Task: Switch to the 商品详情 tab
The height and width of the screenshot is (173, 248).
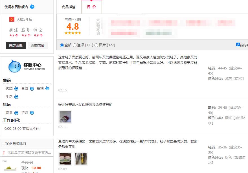Action: pyautogui.click(x=69, y=7)
